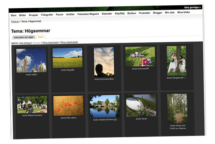The height and width of the screenshot is (144, 215).
Task: Open the Röd vallmo poppy photo
Action: [68, 106]
